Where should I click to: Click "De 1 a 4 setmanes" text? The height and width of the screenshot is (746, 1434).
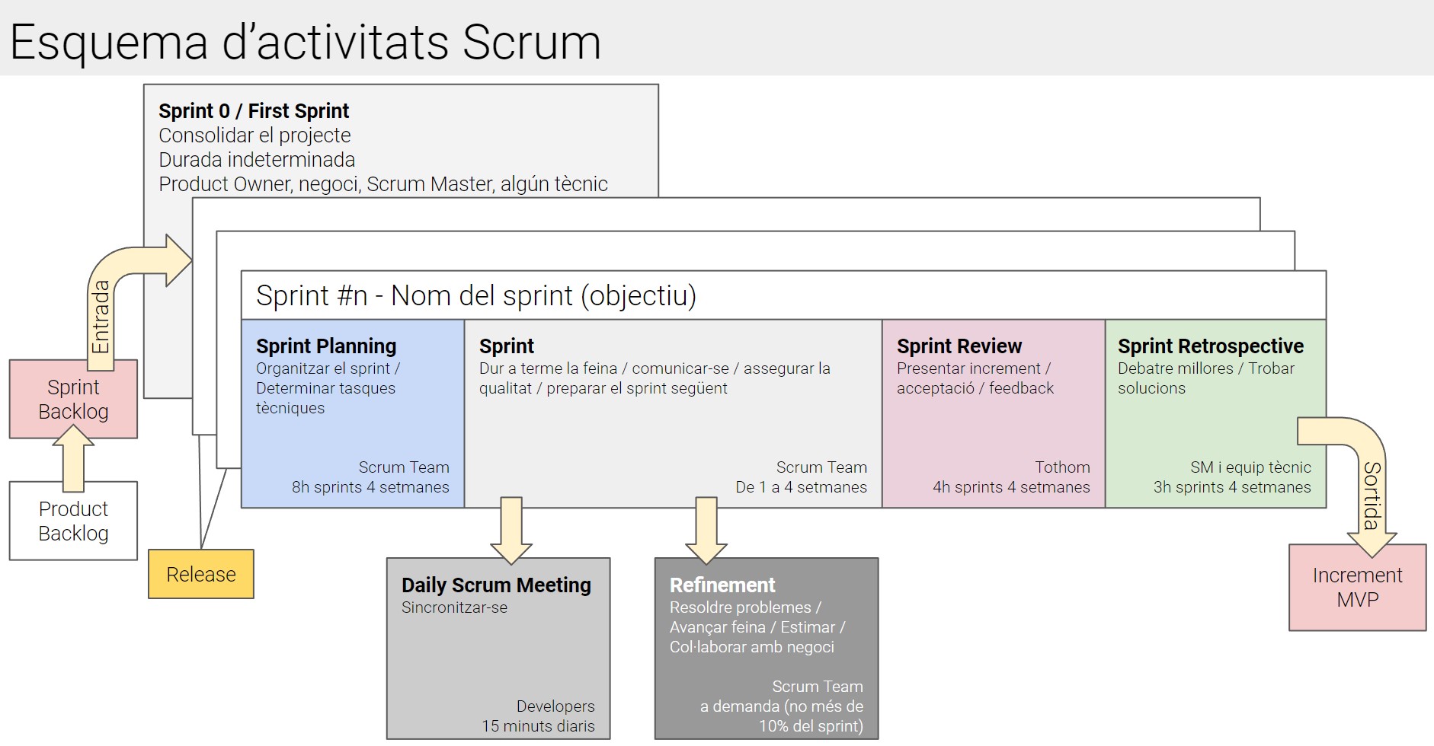click(801, 487)
